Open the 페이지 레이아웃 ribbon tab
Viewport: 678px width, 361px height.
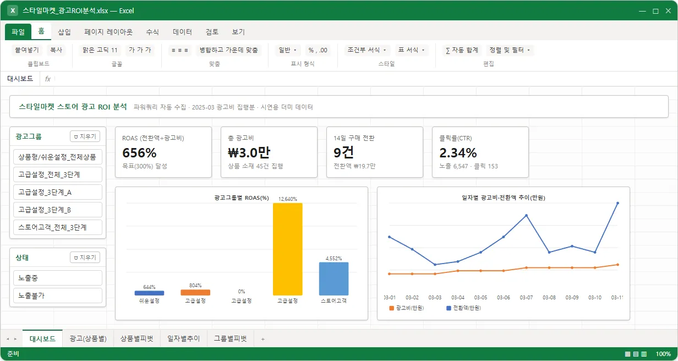[108, 32]
